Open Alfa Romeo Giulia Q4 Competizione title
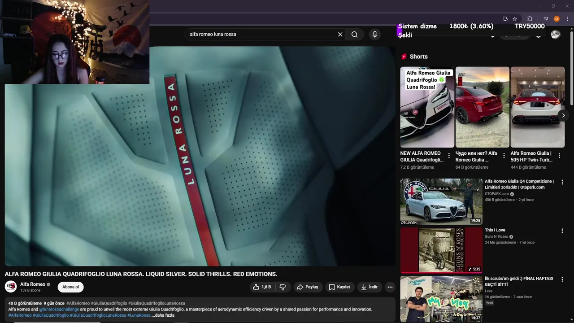 tap(519, 184)
